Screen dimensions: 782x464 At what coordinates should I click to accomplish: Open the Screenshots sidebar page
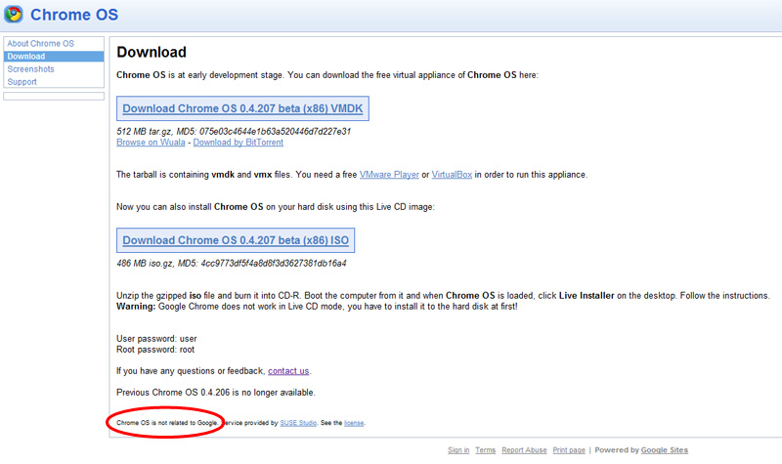pos(30,69)
